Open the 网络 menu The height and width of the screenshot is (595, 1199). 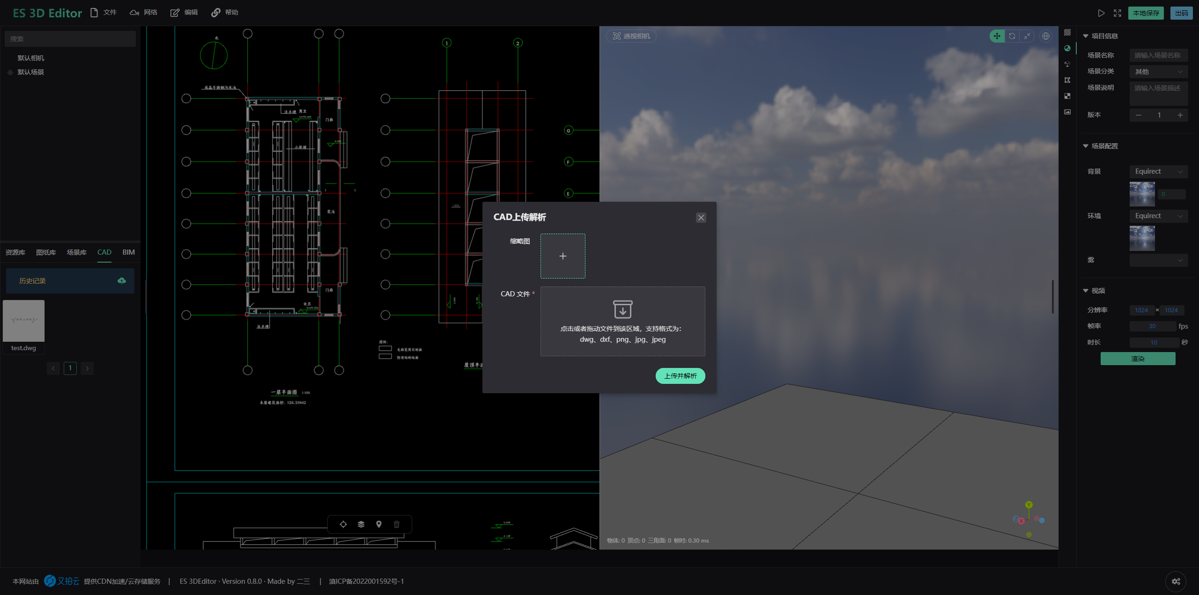point(144,13)
